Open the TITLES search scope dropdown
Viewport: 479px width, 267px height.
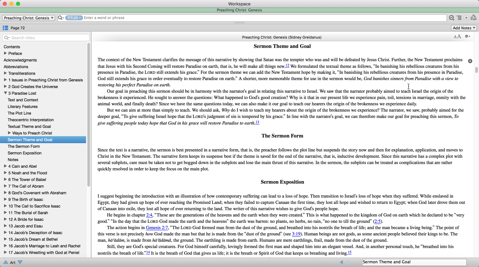pos(74,18)
